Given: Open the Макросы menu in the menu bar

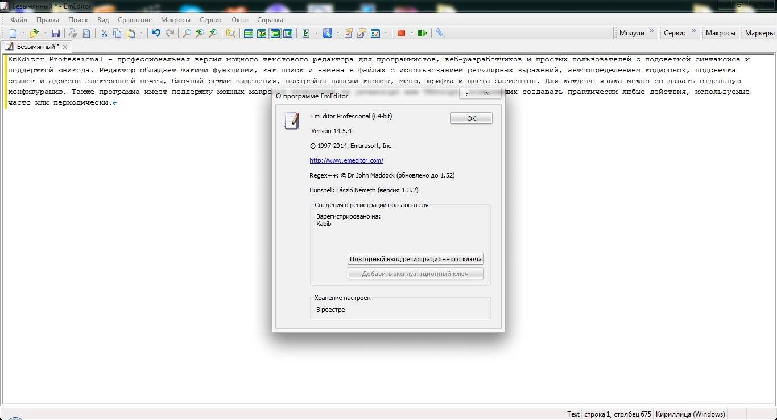Looking at the screenshot, I should click(x=176, y=19).
